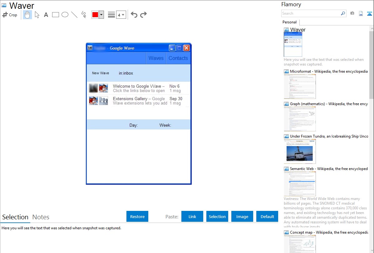Click the Microformat snapshot page icon
Screen dimensions: 374x253
coord(286,71)
